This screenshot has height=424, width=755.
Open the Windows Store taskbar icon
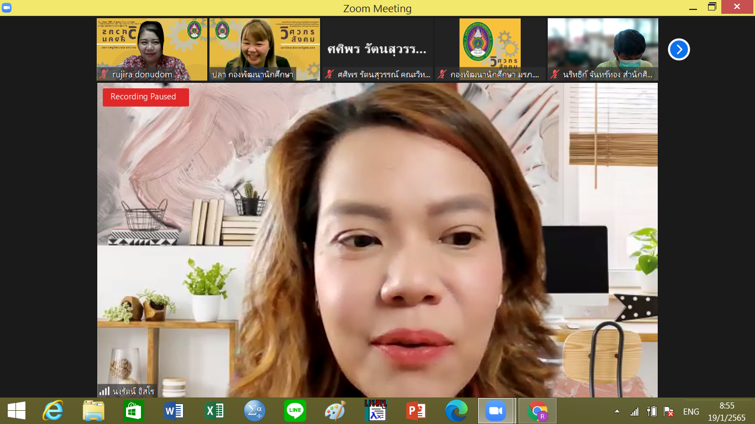coord(134,411)
